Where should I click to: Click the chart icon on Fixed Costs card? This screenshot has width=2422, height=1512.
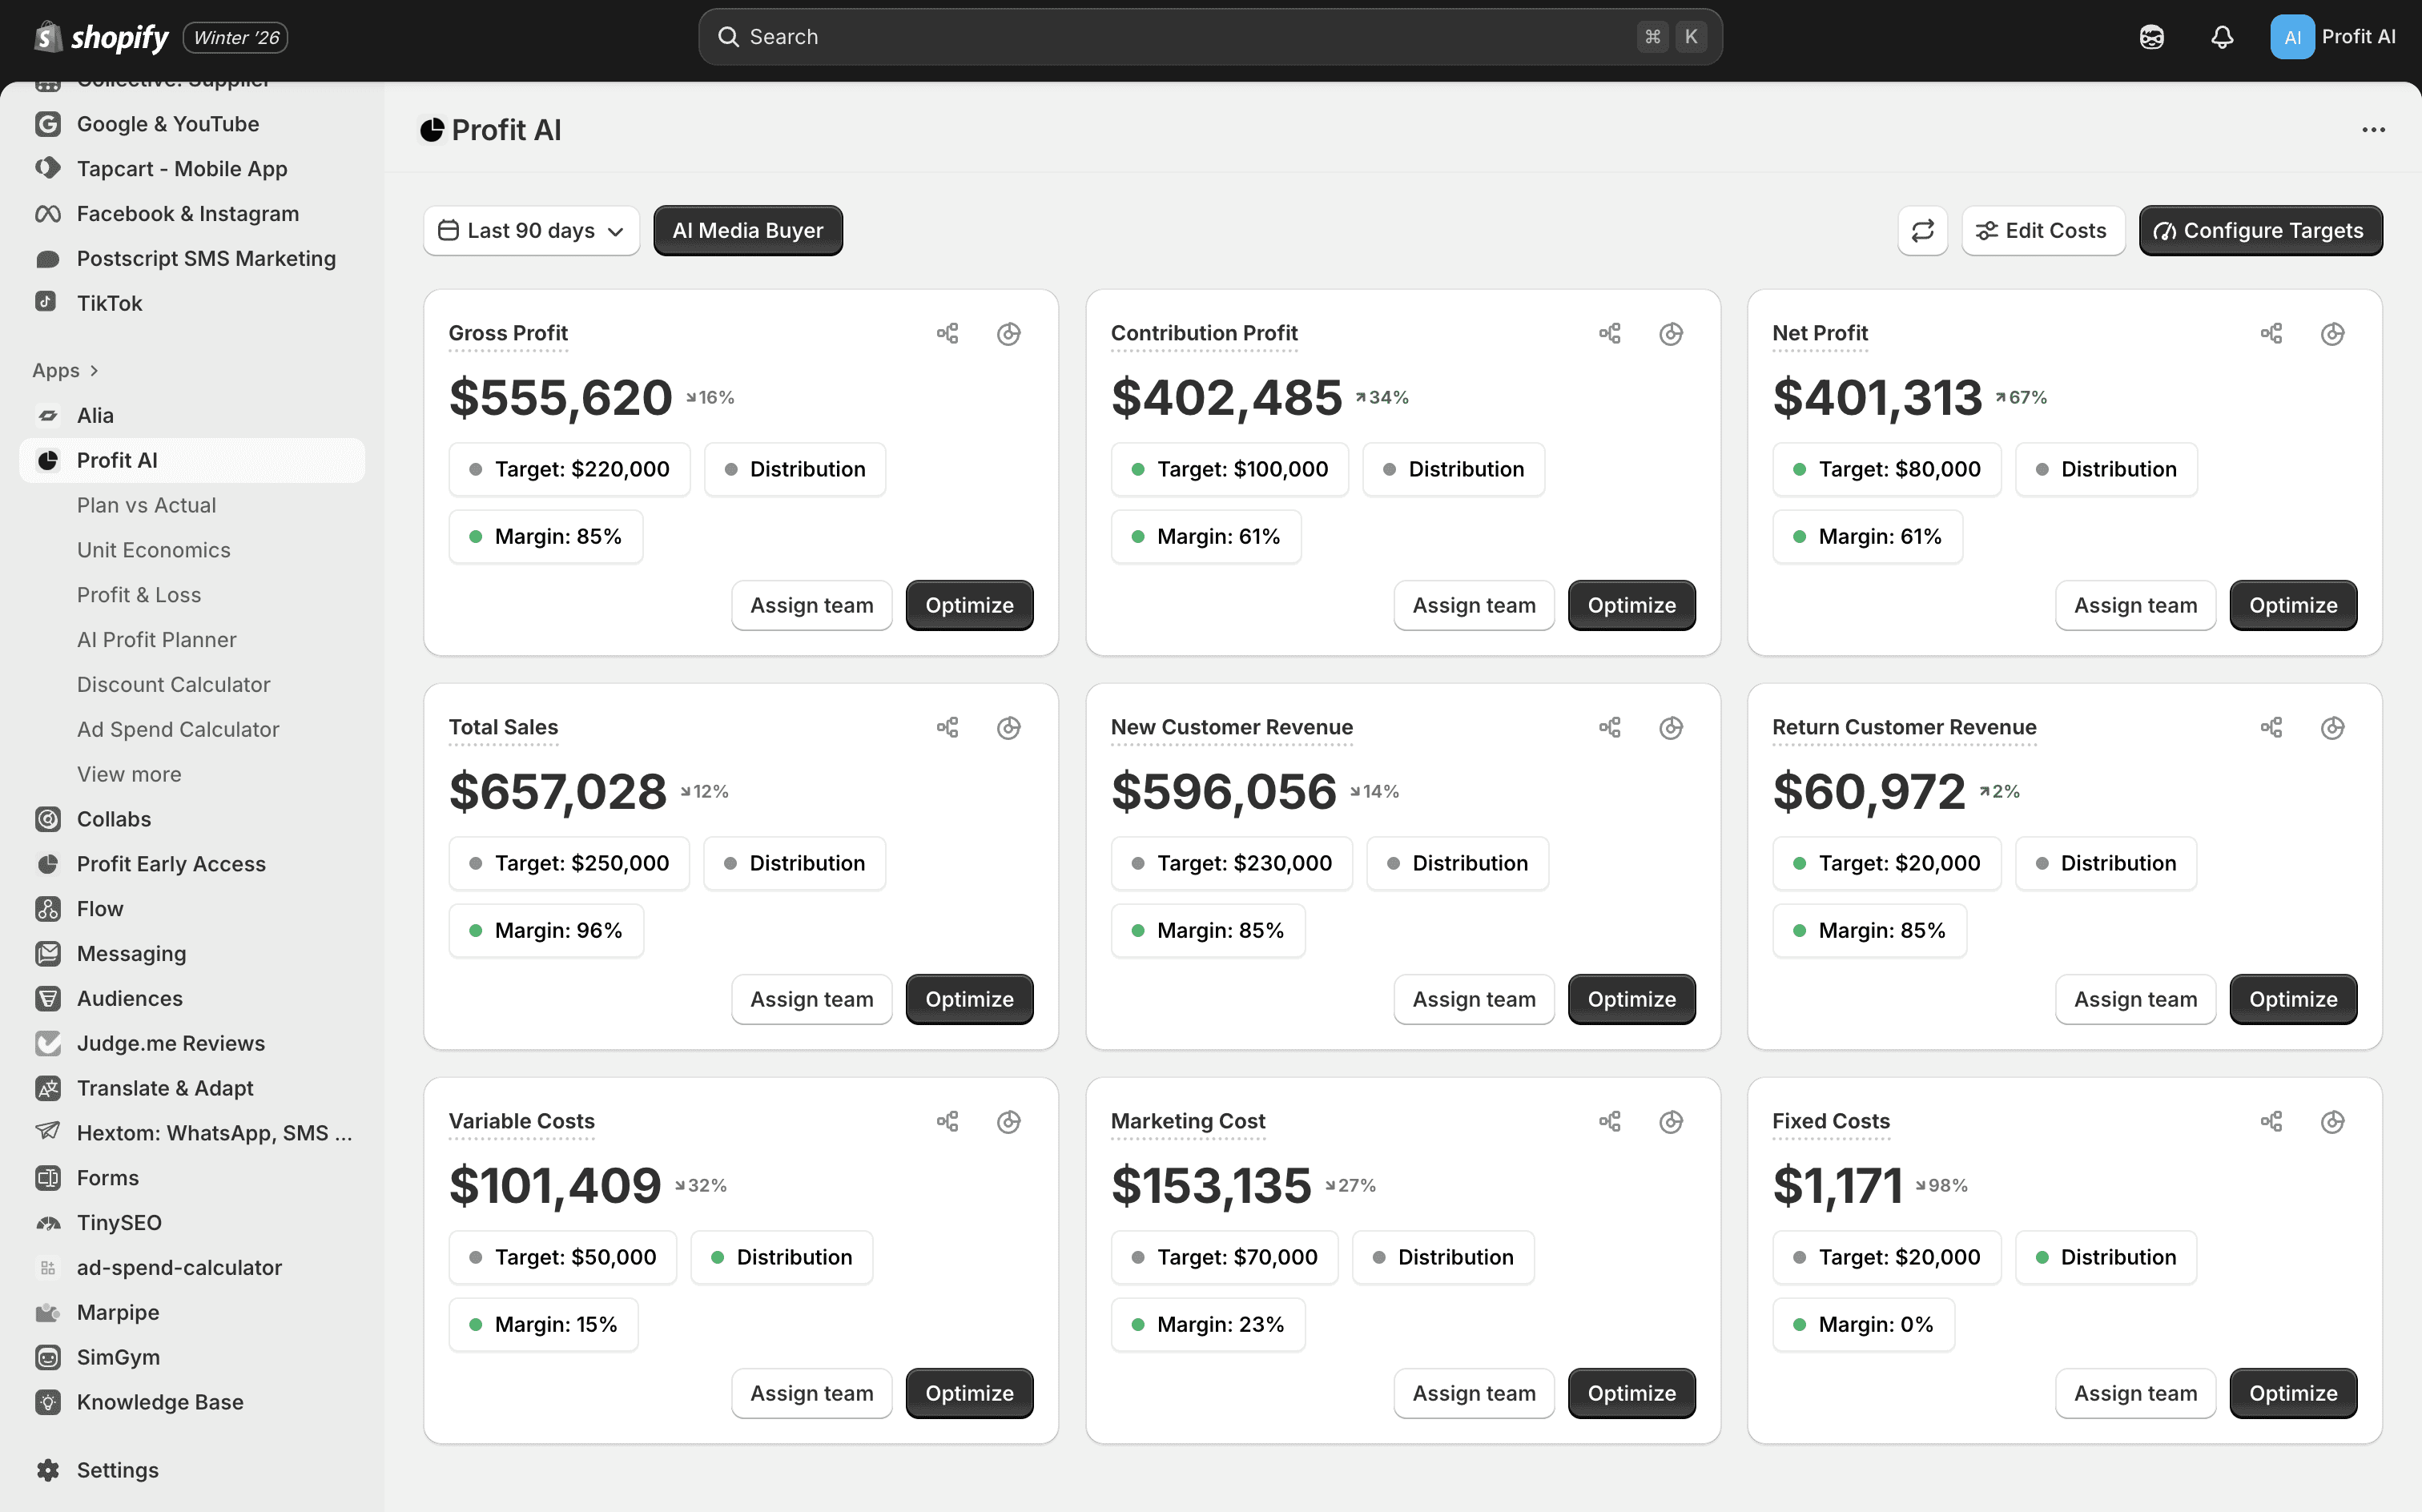tap(2332, 1121)
